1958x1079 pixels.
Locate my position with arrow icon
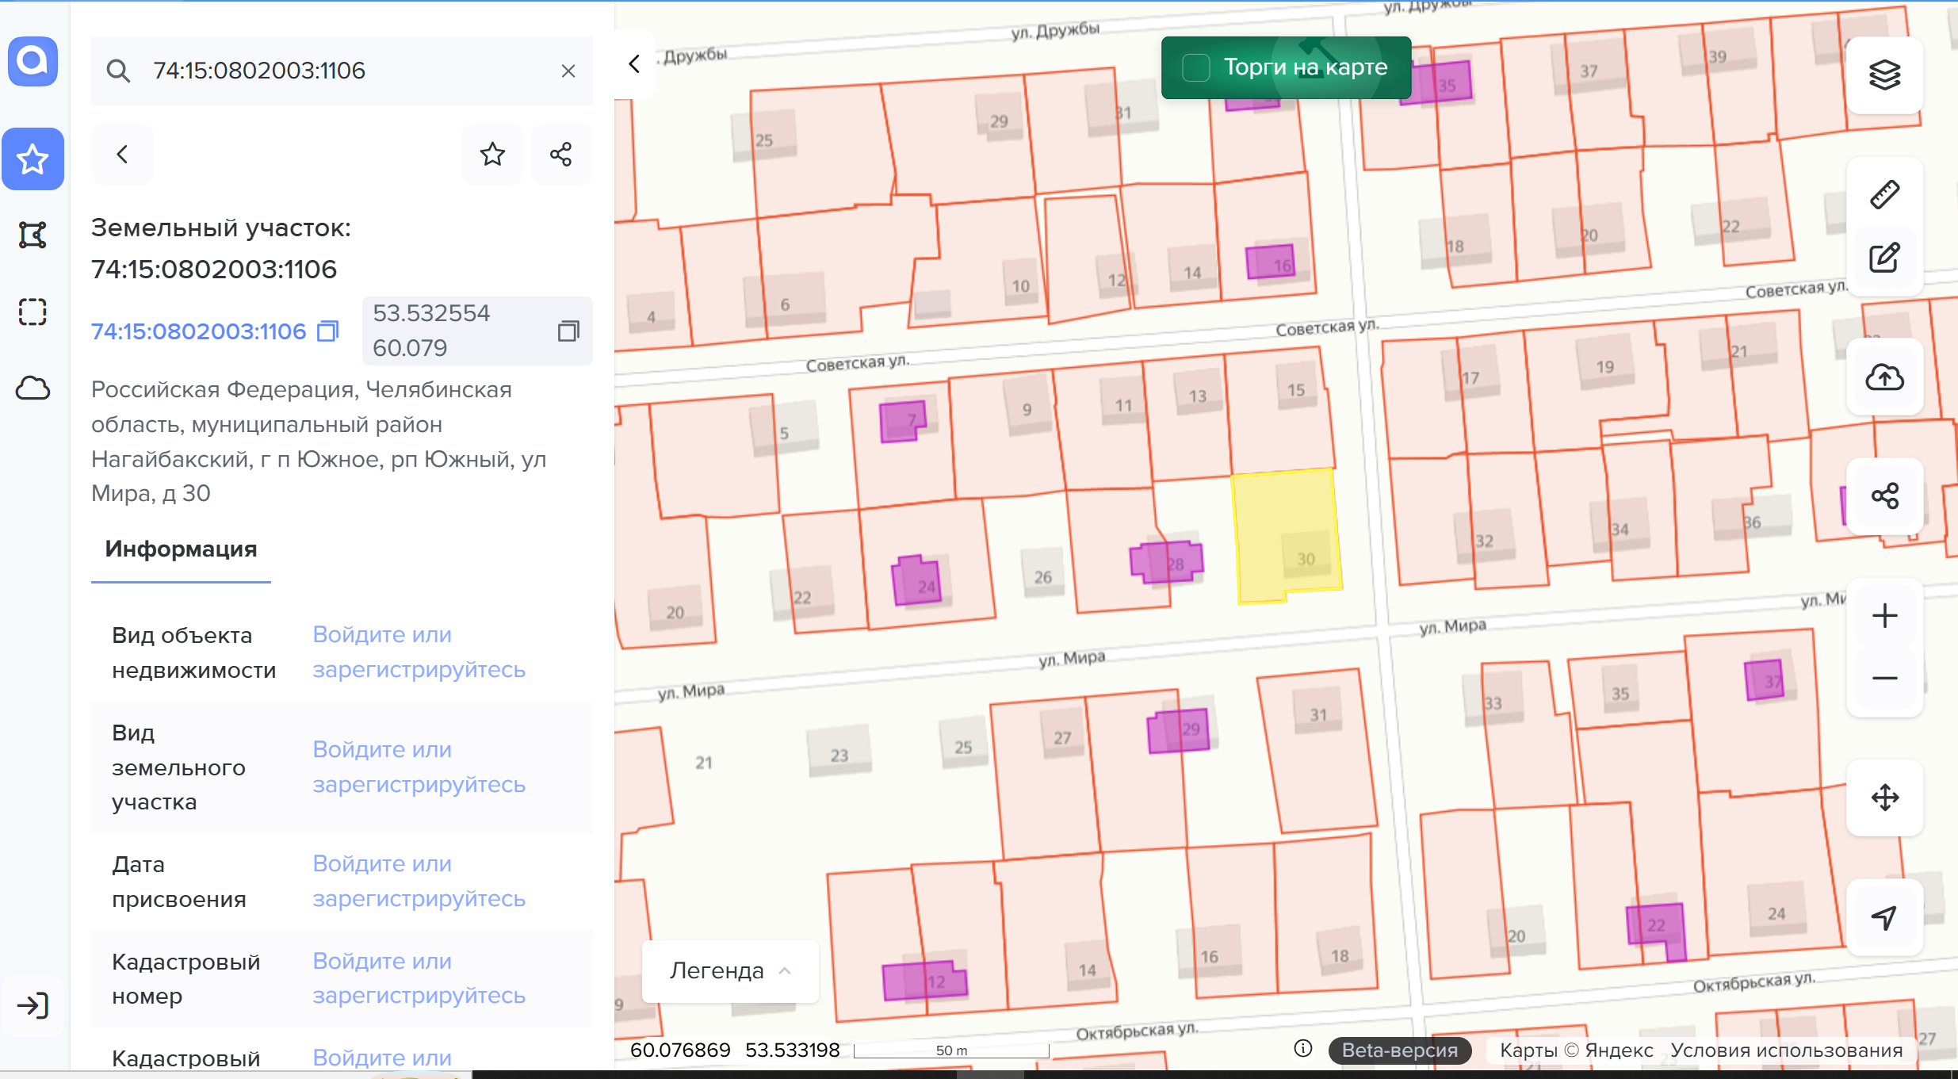coord(1884,917)
